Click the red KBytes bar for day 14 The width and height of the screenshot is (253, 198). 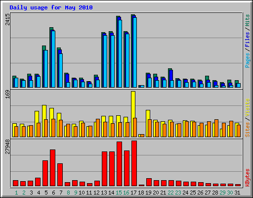pyautogui.click(x=112, y=169)
